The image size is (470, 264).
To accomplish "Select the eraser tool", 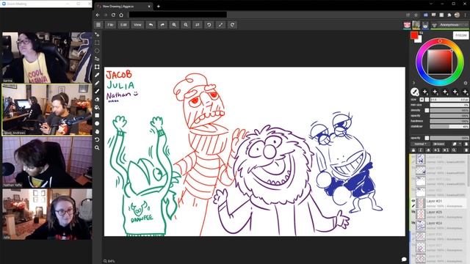I will tap(97, 100).
